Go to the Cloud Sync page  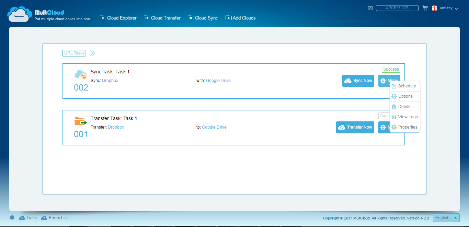point(203,18)
